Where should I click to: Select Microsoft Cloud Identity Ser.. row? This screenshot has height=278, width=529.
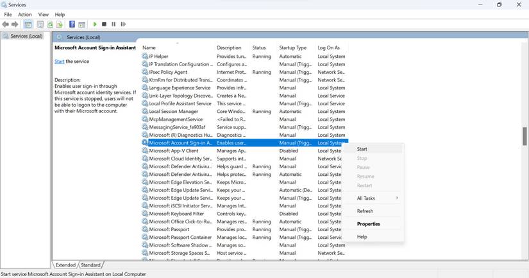pyautogui.click(x=242, y=159)
